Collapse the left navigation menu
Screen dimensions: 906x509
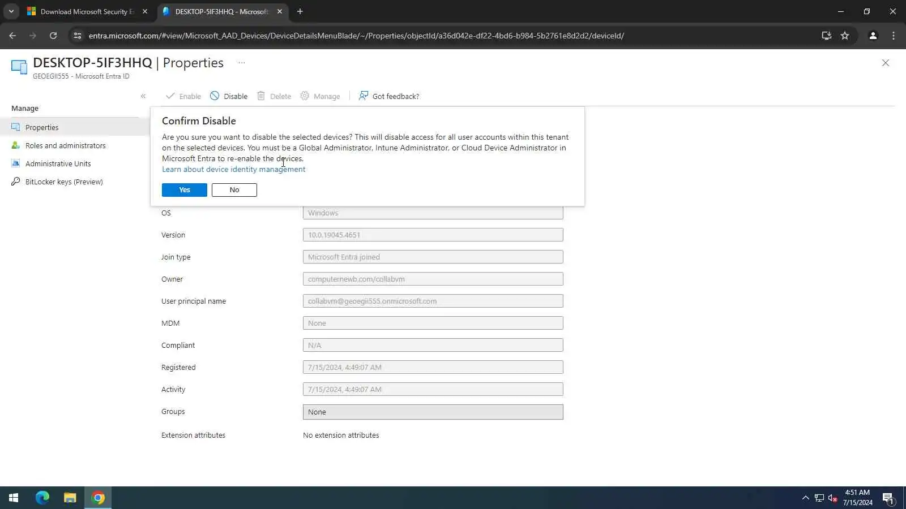143,96
